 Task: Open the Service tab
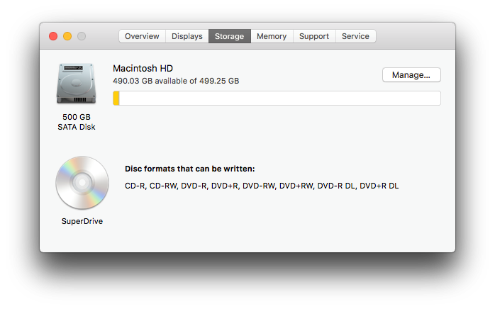tap(355, 36)
